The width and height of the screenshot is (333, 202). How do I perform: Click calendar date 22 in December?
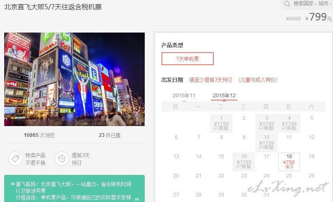tap(221, 176)
